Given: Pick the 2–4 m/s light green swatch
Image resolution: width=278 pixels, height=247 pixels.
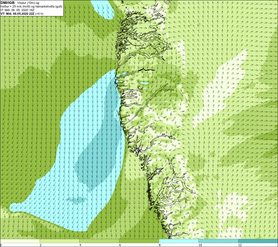Looking at the screenshot, I should point(59,241).
